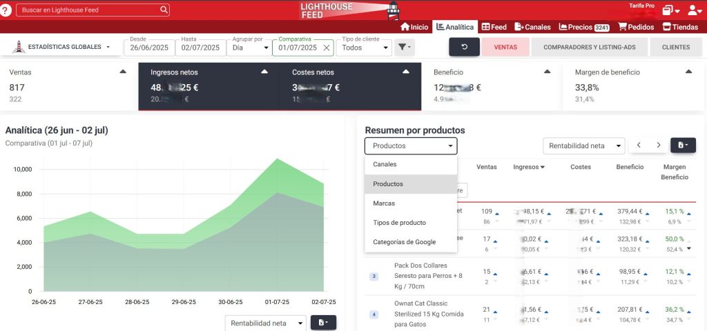Sort table by Ingresos column
707x331 pixels.
coord(529,167)
